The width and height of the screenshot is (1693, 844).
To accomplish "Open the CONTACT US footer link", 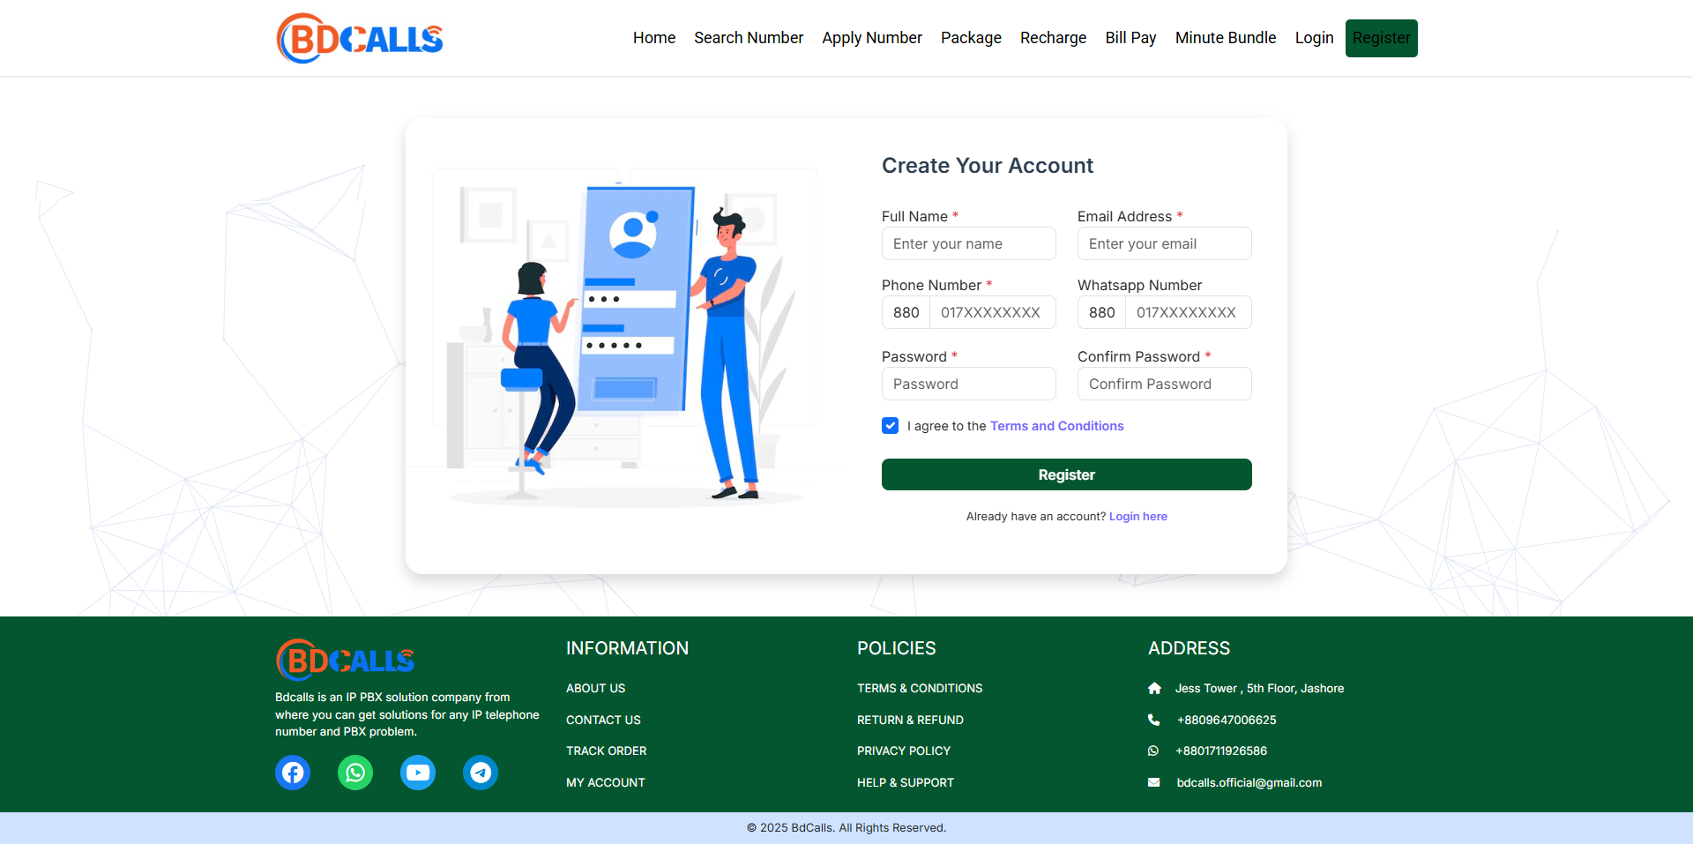I will click(x=603, y=720).
